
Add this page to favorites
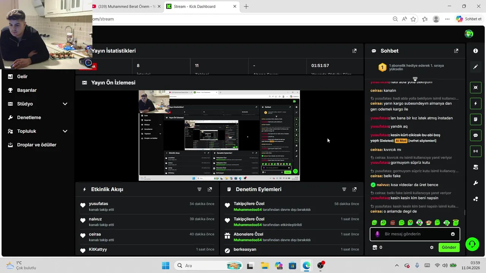(x=413, y=19)
